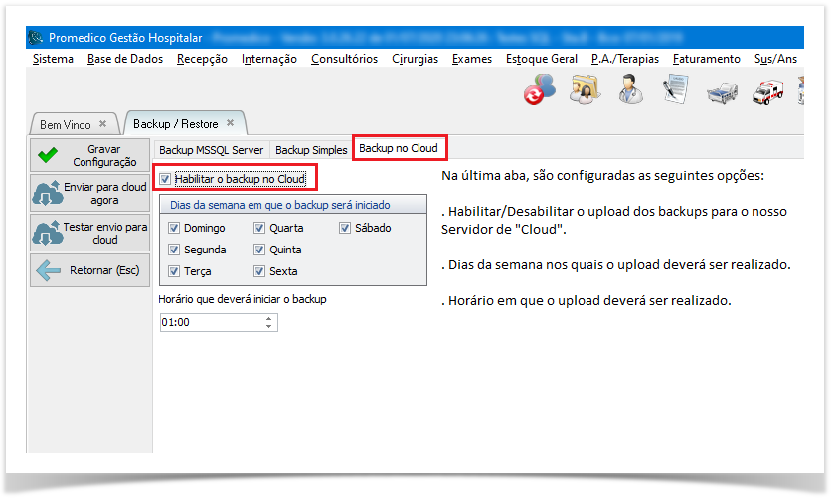This screenshot has height=502, width=838.
Task: Click the ambulance toolbar icon
Action: coord(767,91)
